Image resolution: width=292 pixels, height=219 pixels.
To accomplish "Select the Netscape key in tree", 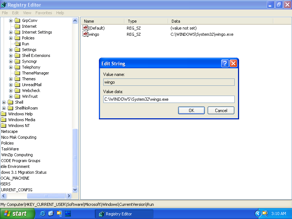I will (x=9, y=131).
